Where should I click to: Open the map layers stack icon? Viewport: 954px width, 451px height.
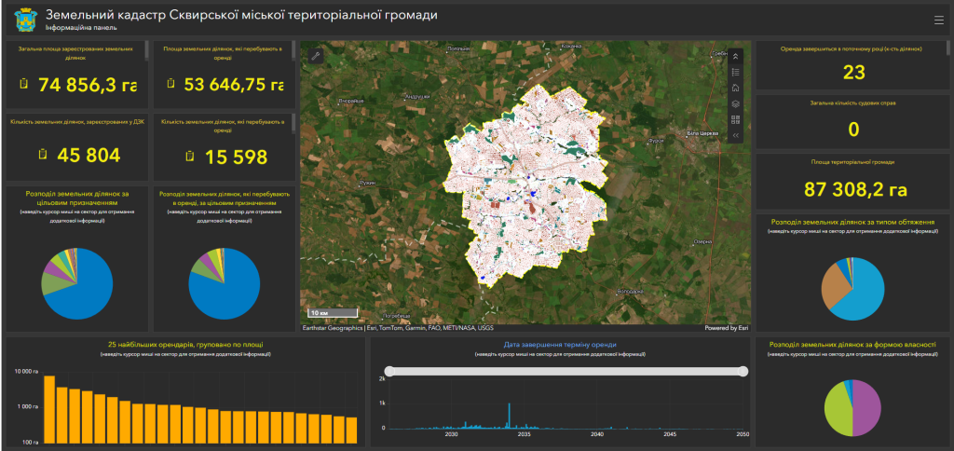(x=735, y=103)
